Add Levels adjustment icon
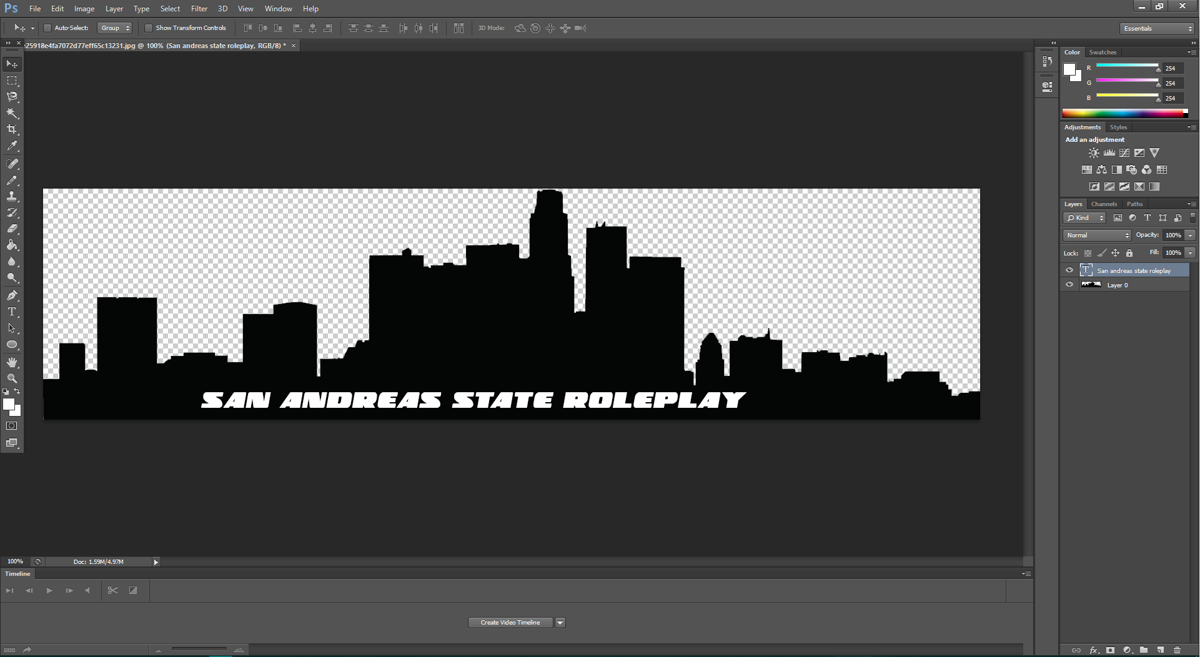This screenshot has height=657, width=1200. coord(1109,153)
